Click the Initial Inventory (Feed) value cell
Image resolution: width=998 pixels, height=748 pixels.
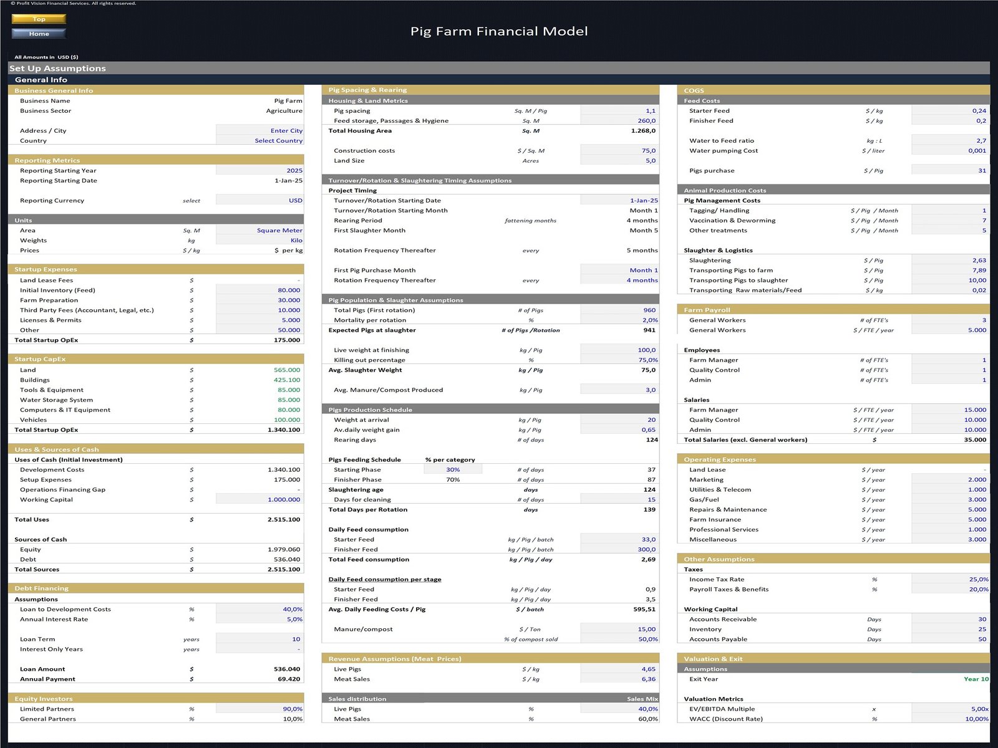coord(259,290)
